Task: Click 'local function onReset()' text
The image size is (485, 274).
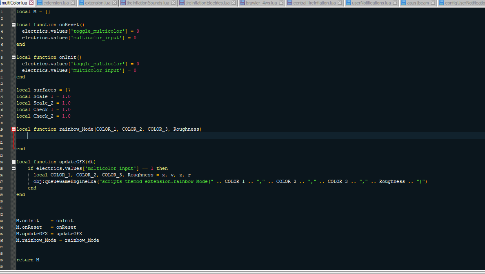Action: 50,25
